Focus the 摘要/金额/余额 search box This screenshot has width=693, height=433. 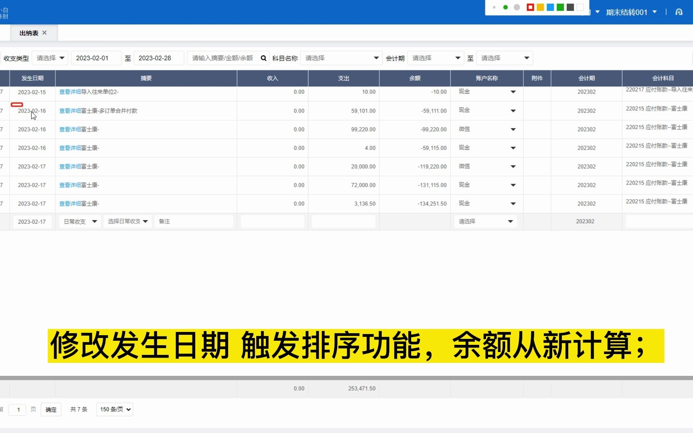click(x=223, y=58)
